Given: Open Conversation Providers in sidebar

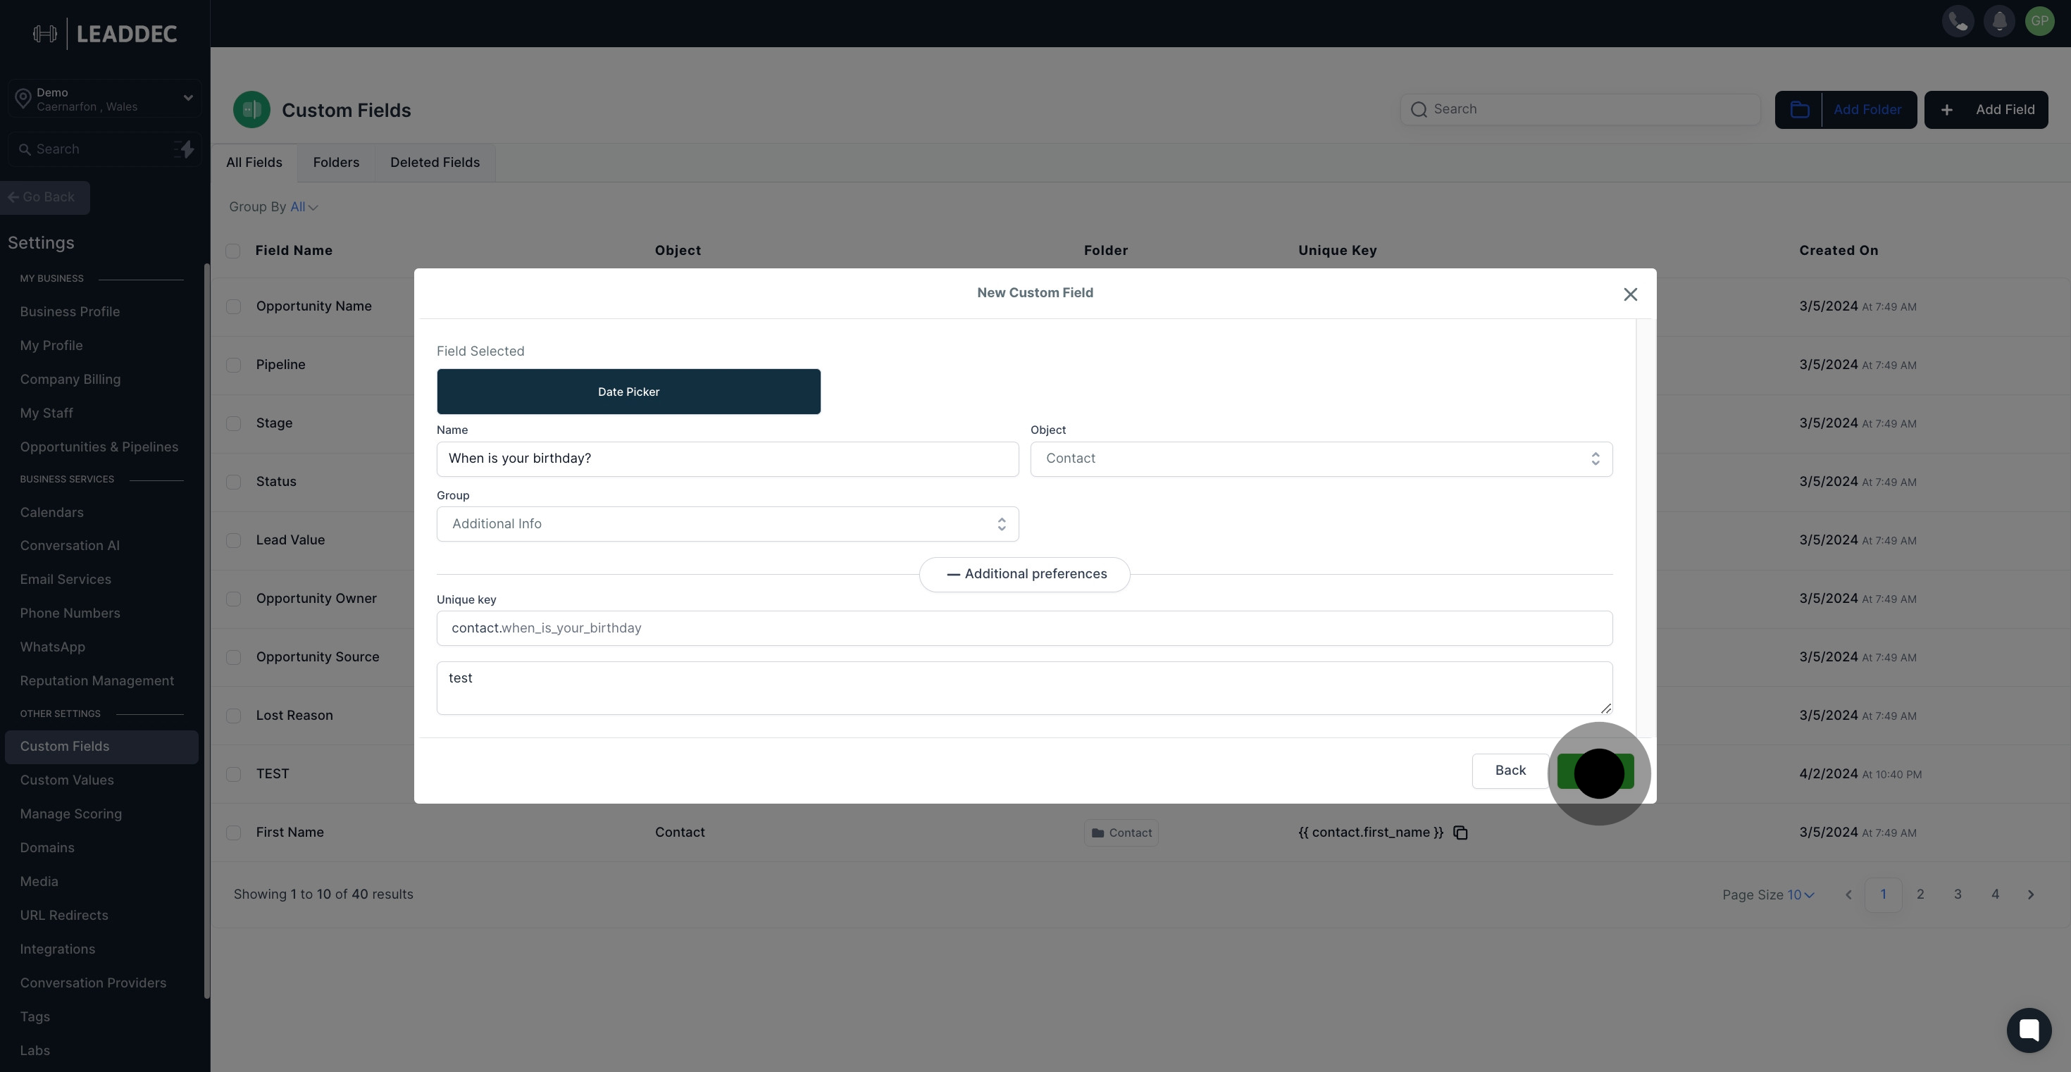Looking at the screenshot, I should click(x=93, y=983).
